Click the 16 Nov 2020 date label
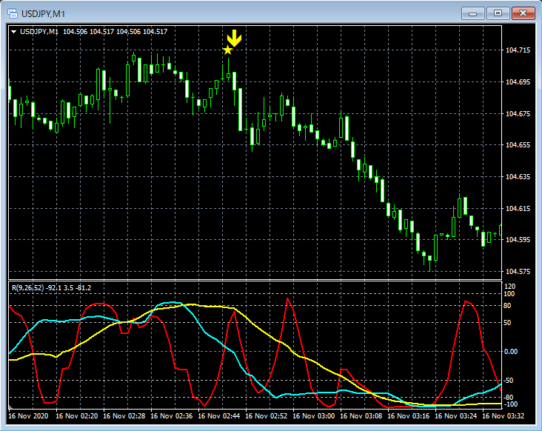 tap(31, 416)
